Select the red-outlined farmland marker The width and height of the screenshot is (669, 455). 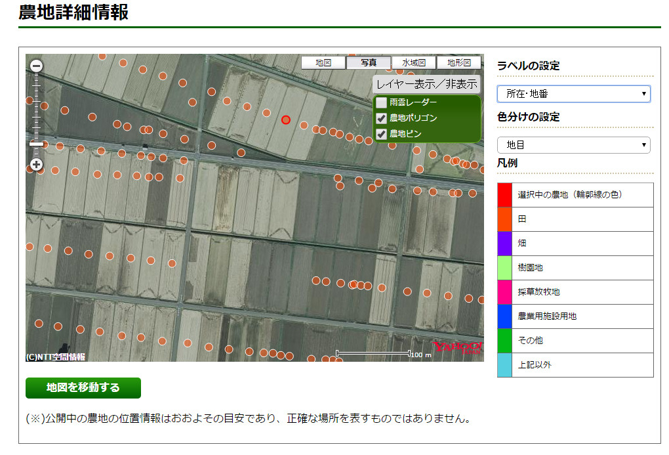click(x=287, y=119)
